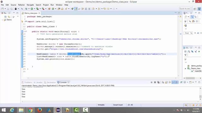The image size is (202, 113).
Task: Open the Run menu
Action: click(x=52, y=5)
